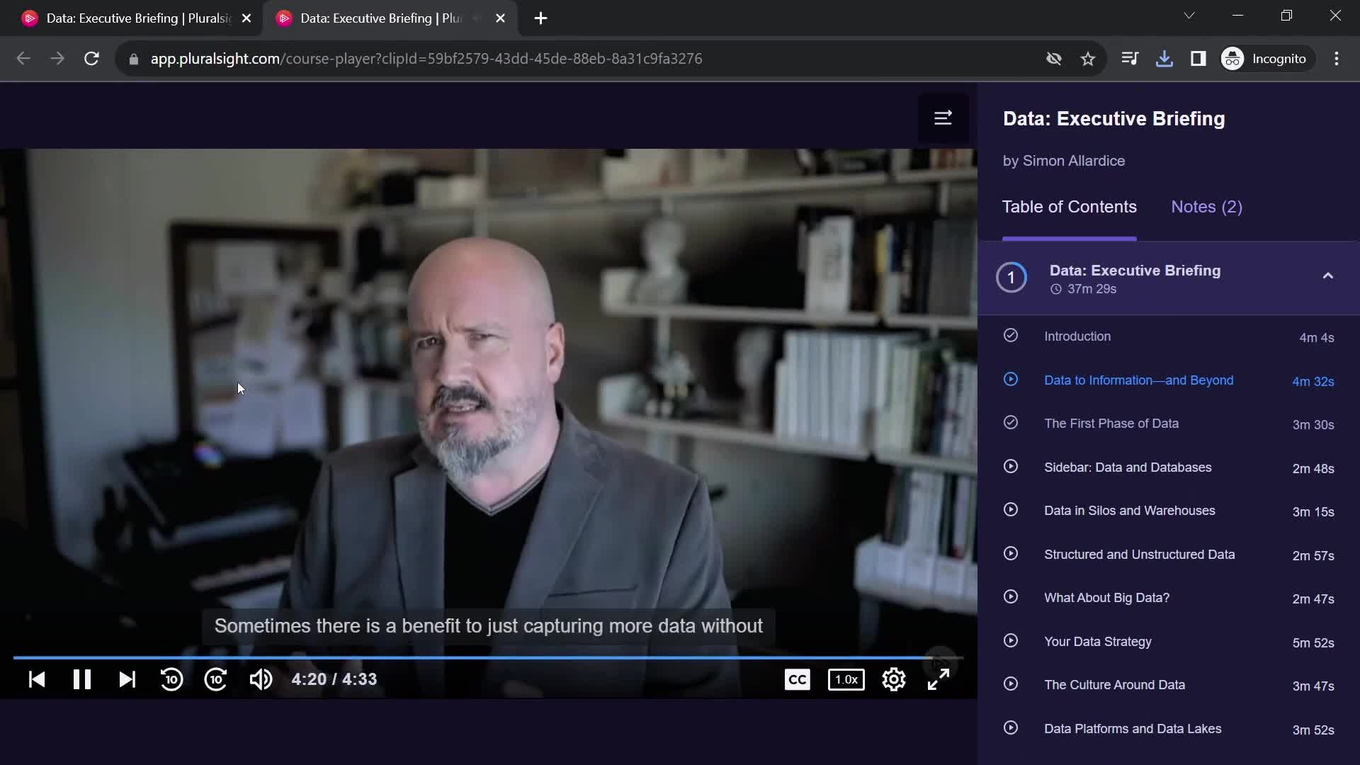Click the table of contents menu icon

click(943, 118)
